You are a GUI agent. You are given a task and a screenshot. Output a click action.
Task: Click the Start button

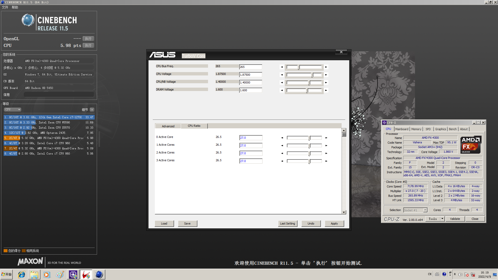(x=6, y=275)
